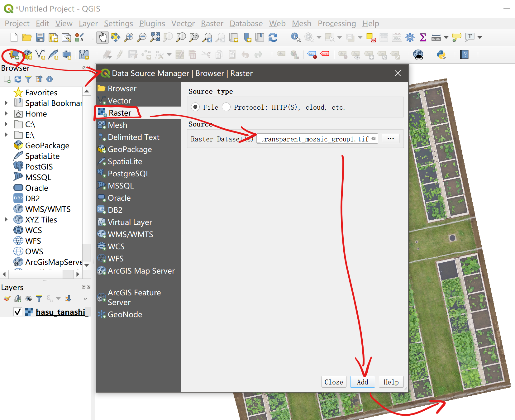This screenshot has width=515, height=420.
Task: Click Zoom Full extent icon
Action: point(155,37)
